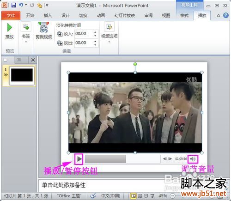Click the video volume speaker icon
Image resolution: width=231 pixels, height=201 pixels.
193,158
